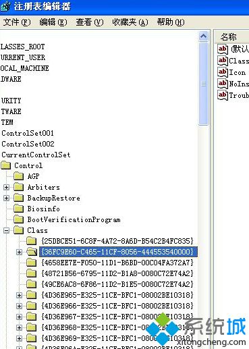Click folder icon of {25DBCE51-6C8F-4A72-8A6D-B54C2B4FC835}
The height and width of the screenshot is (349, 249).
[31, 241]
